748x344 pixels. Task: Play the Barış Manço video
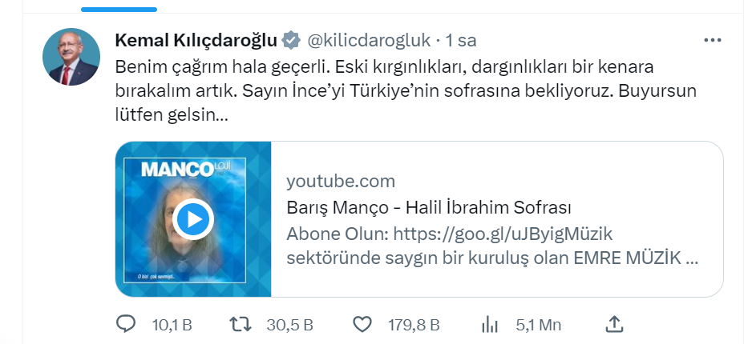pyautogui.click(x=193, y=219)
